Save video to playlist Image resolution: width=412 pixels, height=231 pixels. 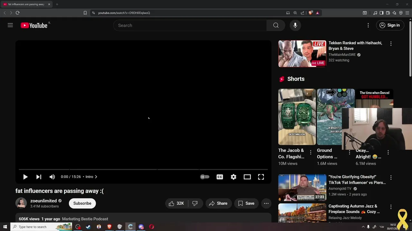click(x=246, y=203)
